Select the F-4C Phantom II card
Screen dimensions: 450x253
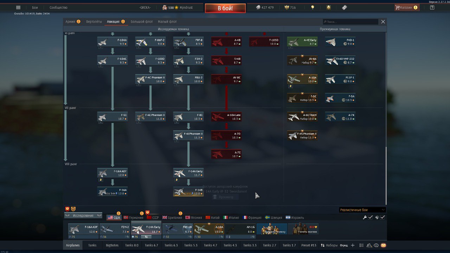tap(150, 79)
